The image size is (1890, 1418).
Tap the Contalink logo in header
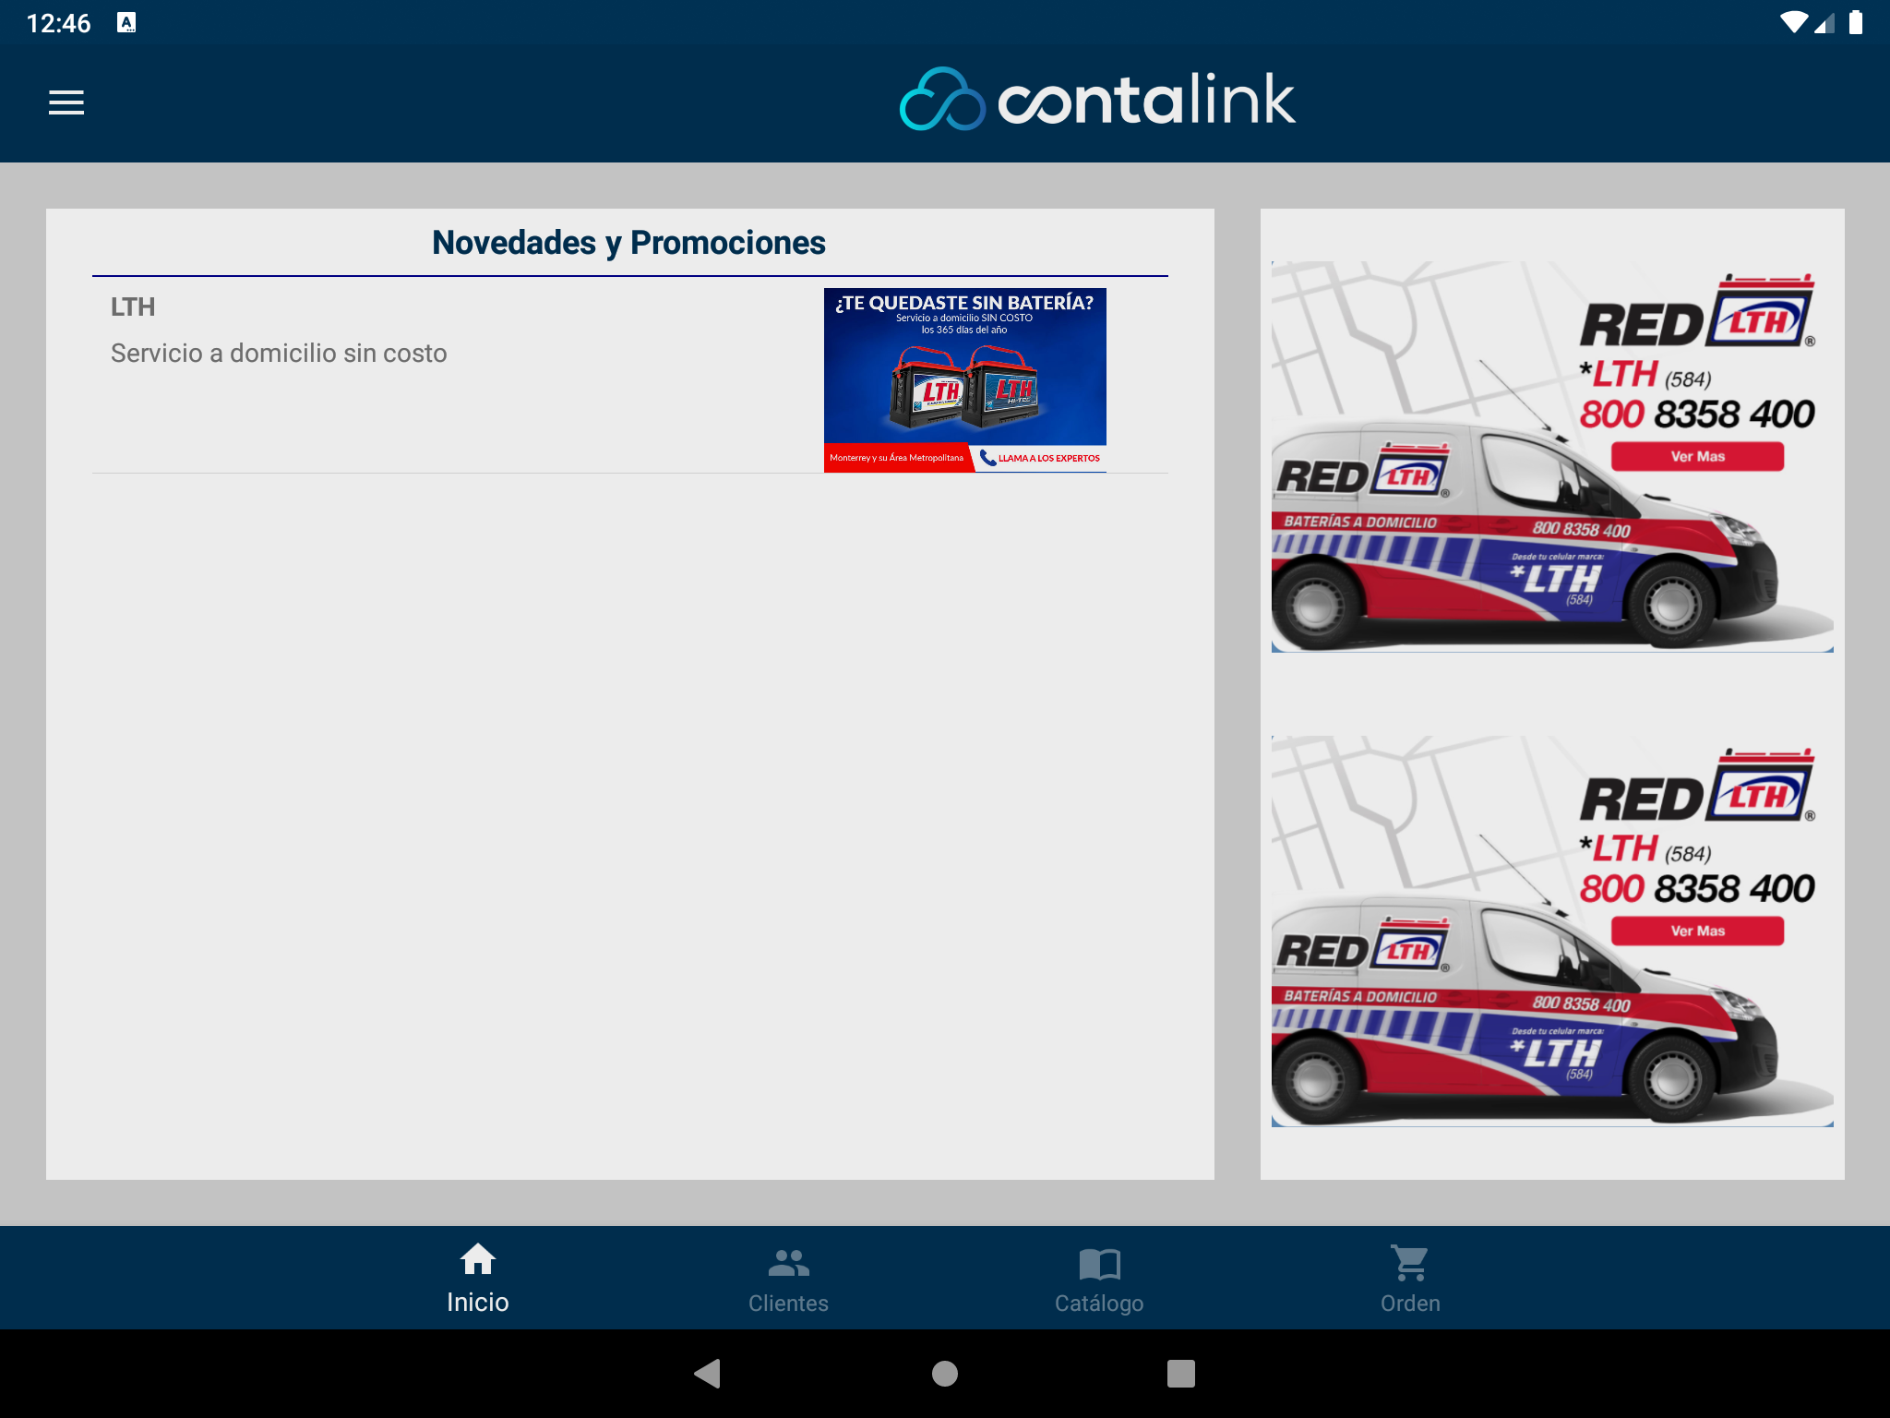click(x=1096, y=100)
